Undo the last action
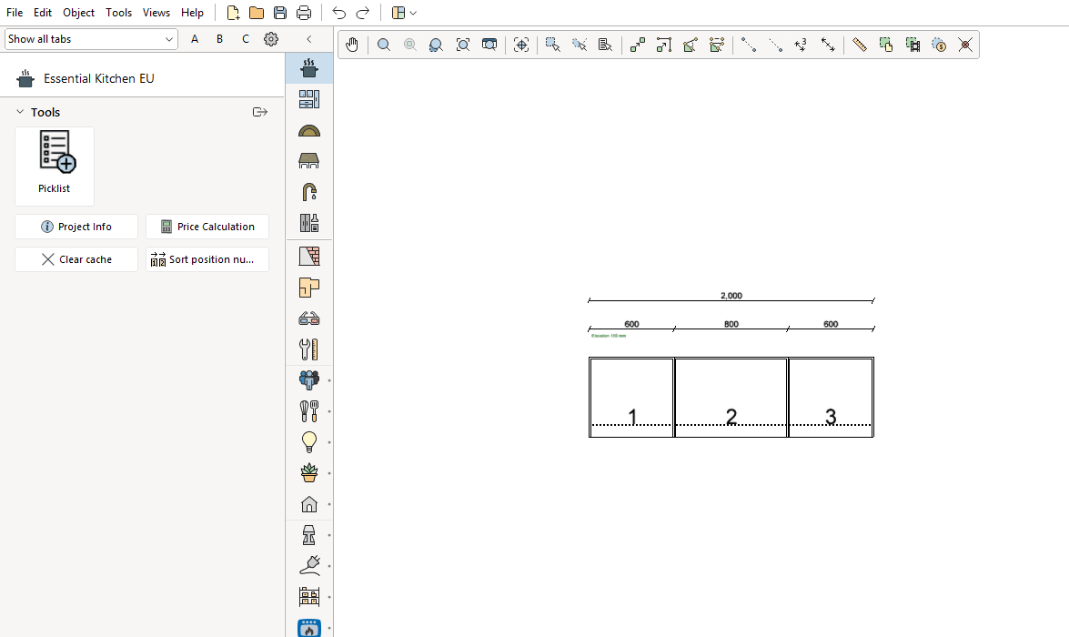Image resolution: width=1069 pixels, height=637 pixels. click(x=338, y=12)
